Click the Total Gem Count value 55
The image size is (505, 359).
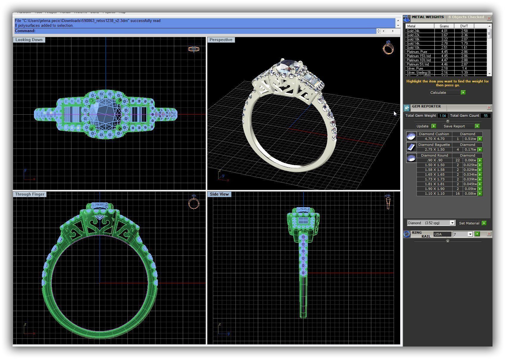(x=485, y=115)
